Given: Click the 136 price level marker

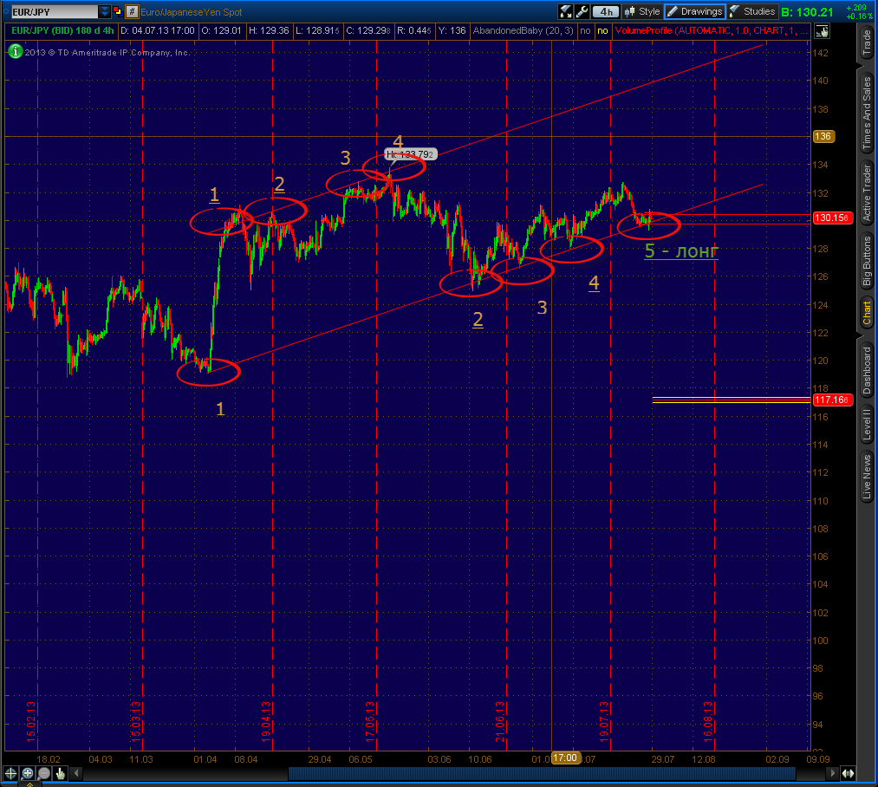Looking at the screenshot, I should (x=823, y=136).
